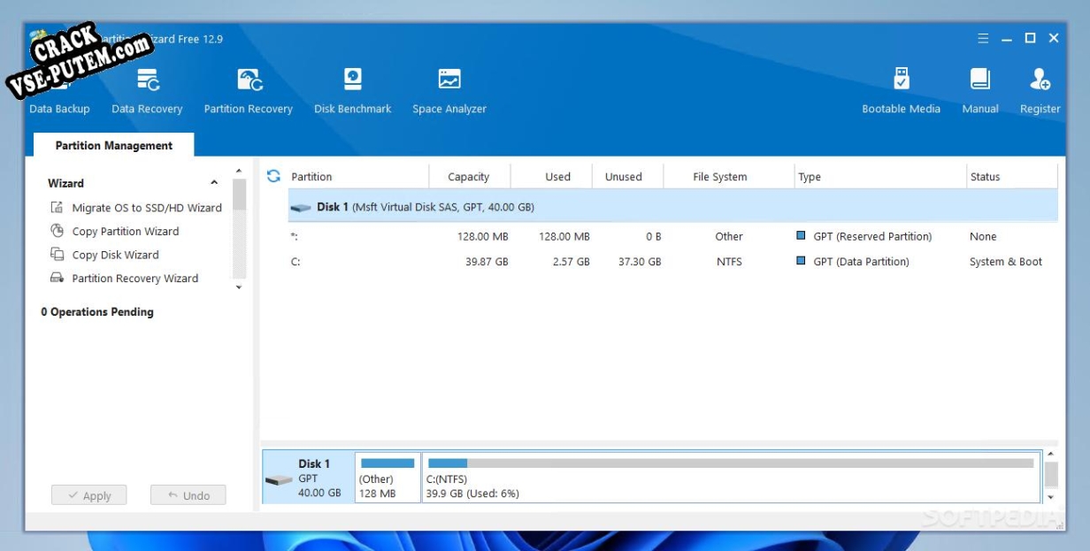Click the Copy Partition Wizard icon
Screen dimensions: 1090x551
click(x=58, y=231)
